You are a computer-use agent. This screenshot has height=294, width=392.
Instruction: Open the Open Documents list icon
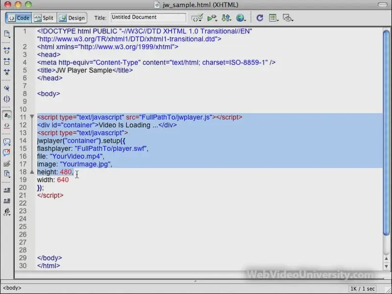coord(7,34)
